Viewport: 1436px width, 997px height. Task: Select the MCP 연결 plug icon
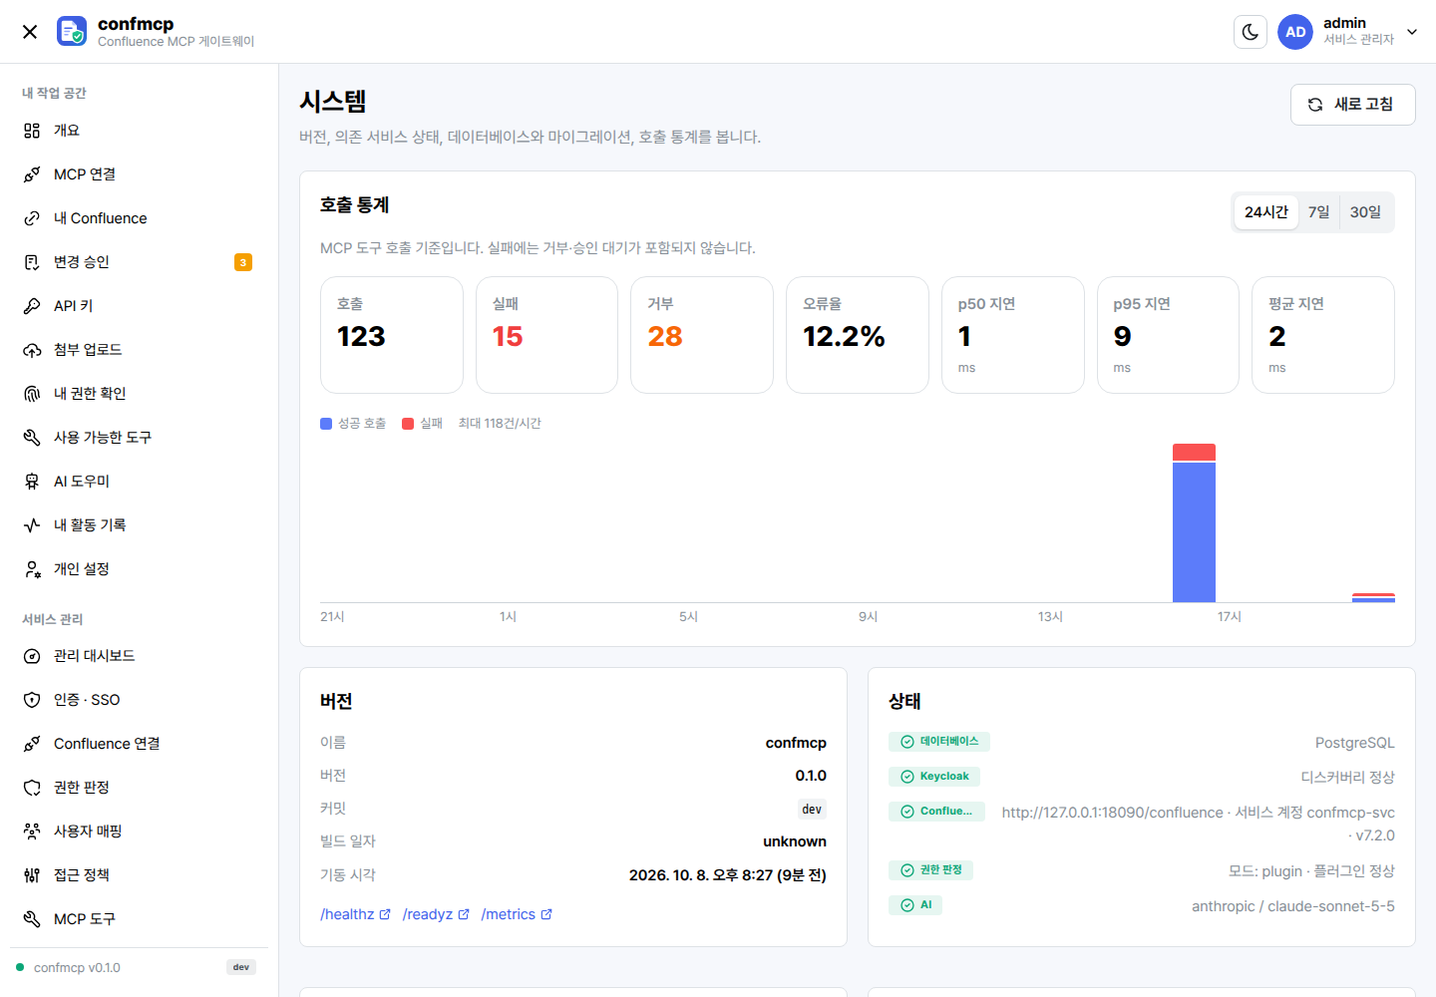pos(32,174)
